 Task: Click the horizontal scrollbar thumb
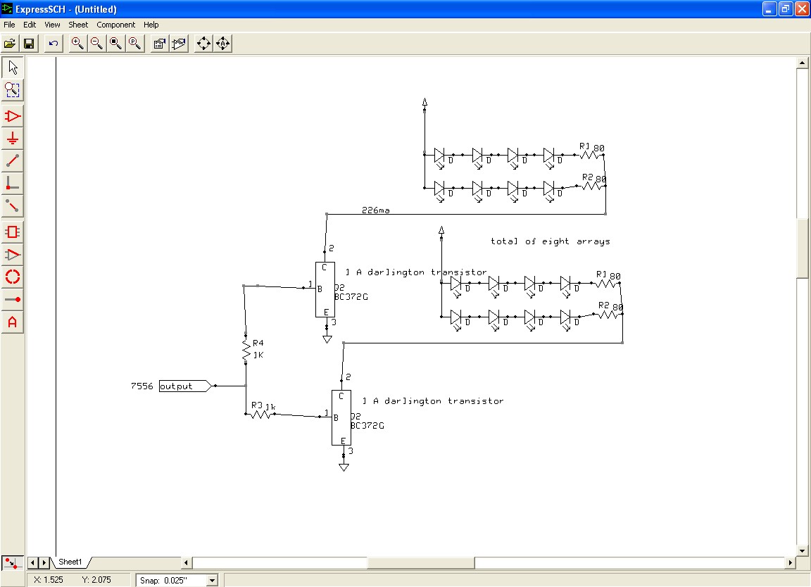[x=420, y=562]
